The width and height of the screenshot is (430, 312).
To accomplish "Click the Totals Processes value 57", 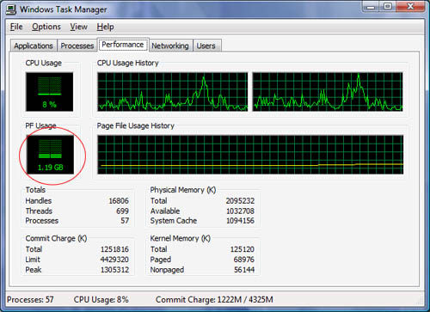I will coord(125,221).
